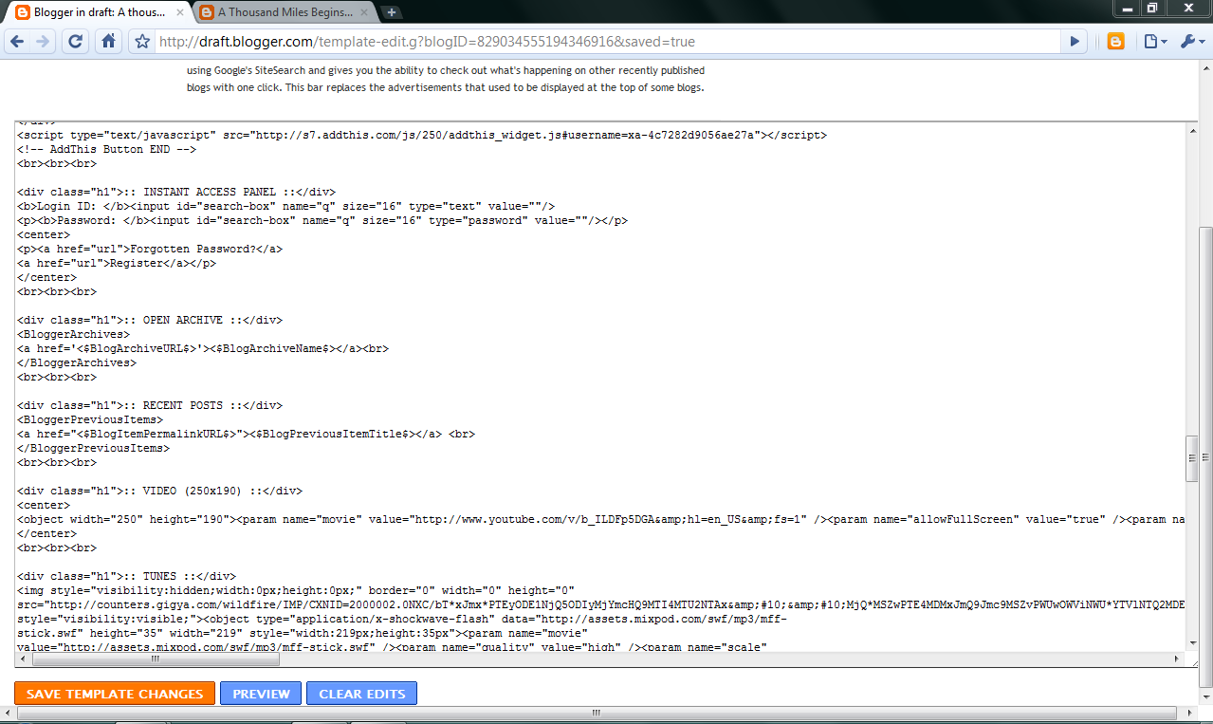
Task: Click the ':: OPEN ARCHIVE ::' code line
Action: 150,320
